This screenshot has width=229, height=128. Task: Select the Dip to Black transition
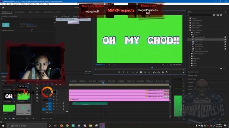198,42
